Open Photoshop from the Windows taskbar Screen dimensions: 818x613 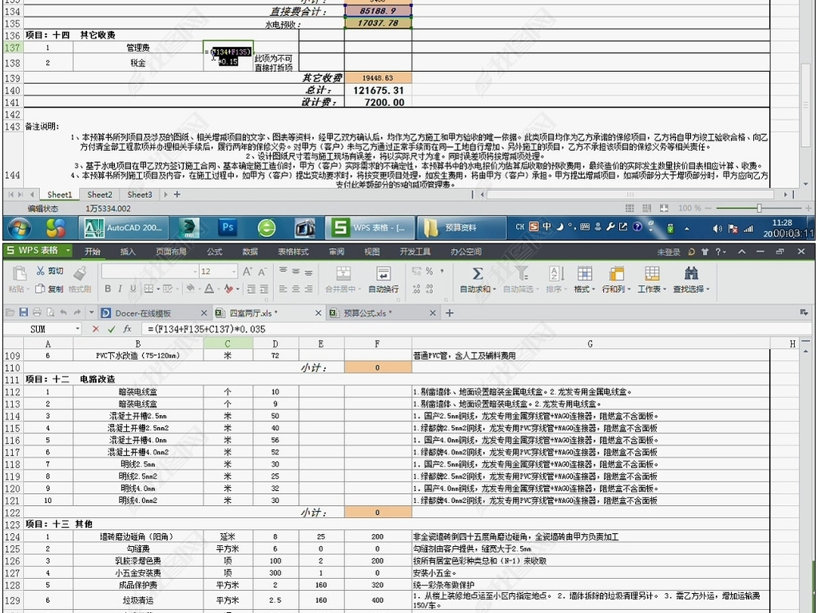point(228,228)
